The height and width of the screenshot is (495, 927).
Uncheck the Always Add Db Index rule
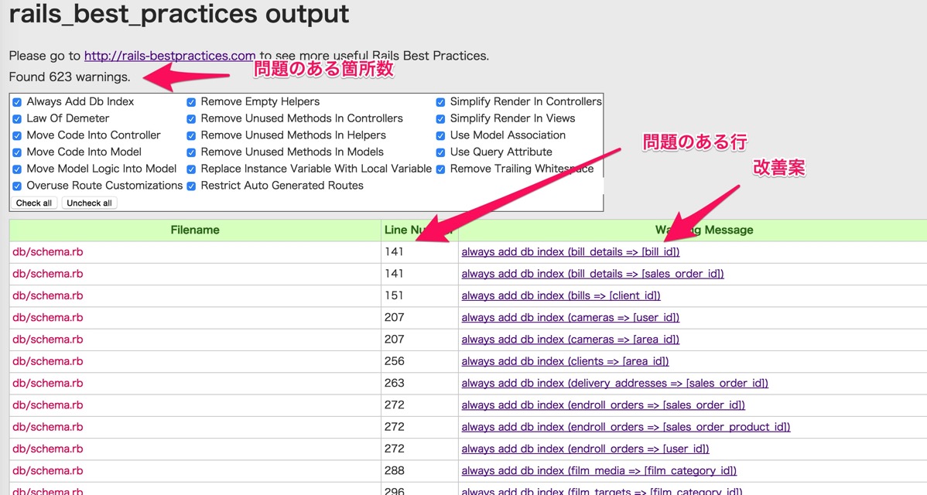(x=16, y=101)
